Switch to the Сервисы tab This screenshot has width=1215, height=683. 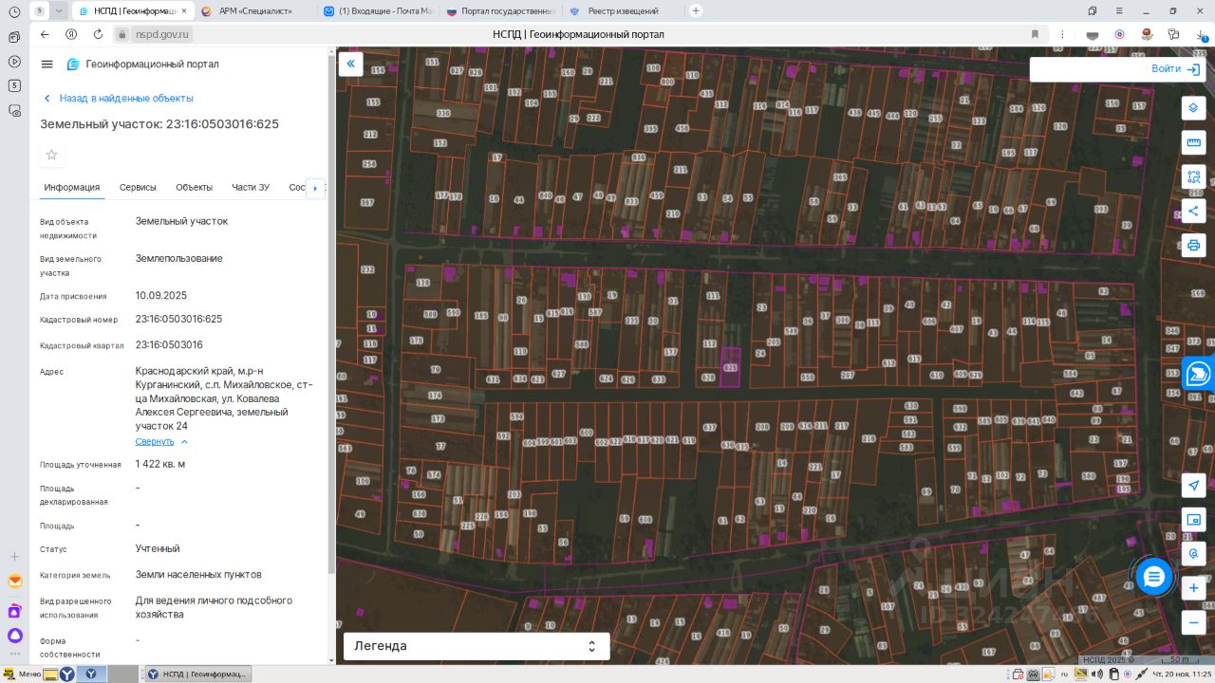(x=138, y=188)
